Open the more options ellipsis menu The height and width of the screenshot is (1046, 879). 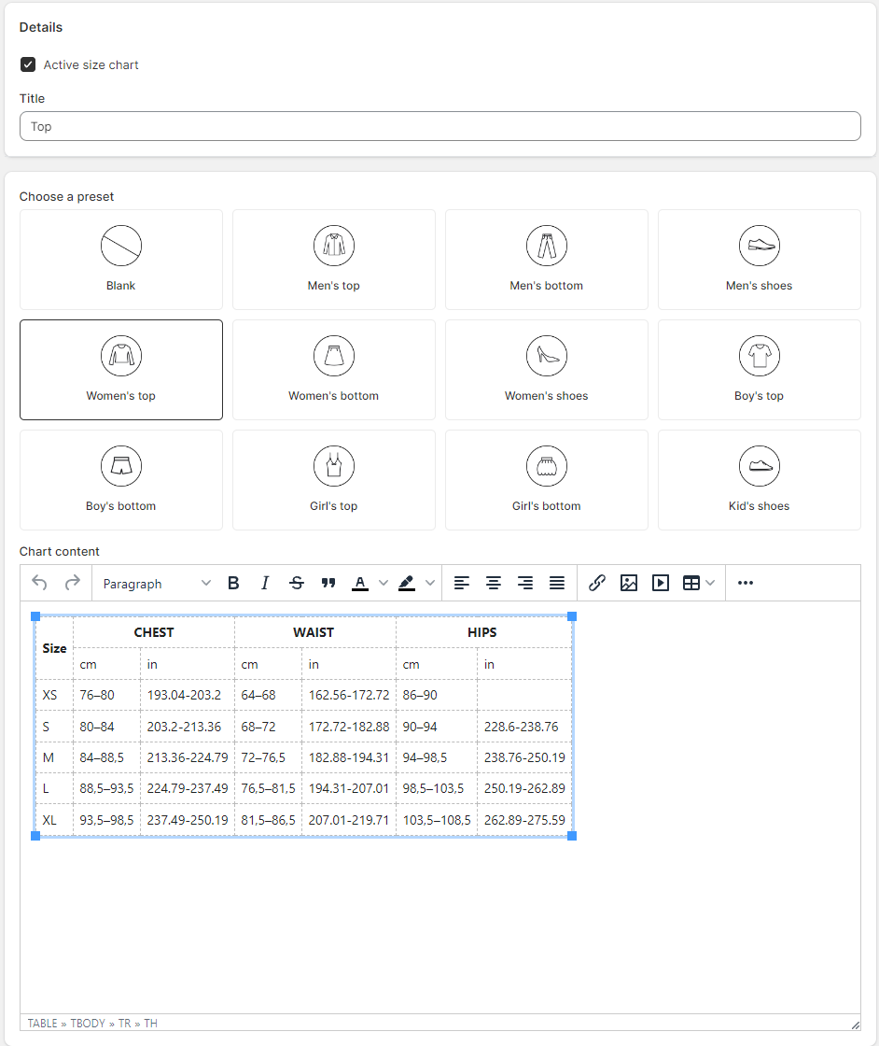pyautogui.click(x=745, y=583)
